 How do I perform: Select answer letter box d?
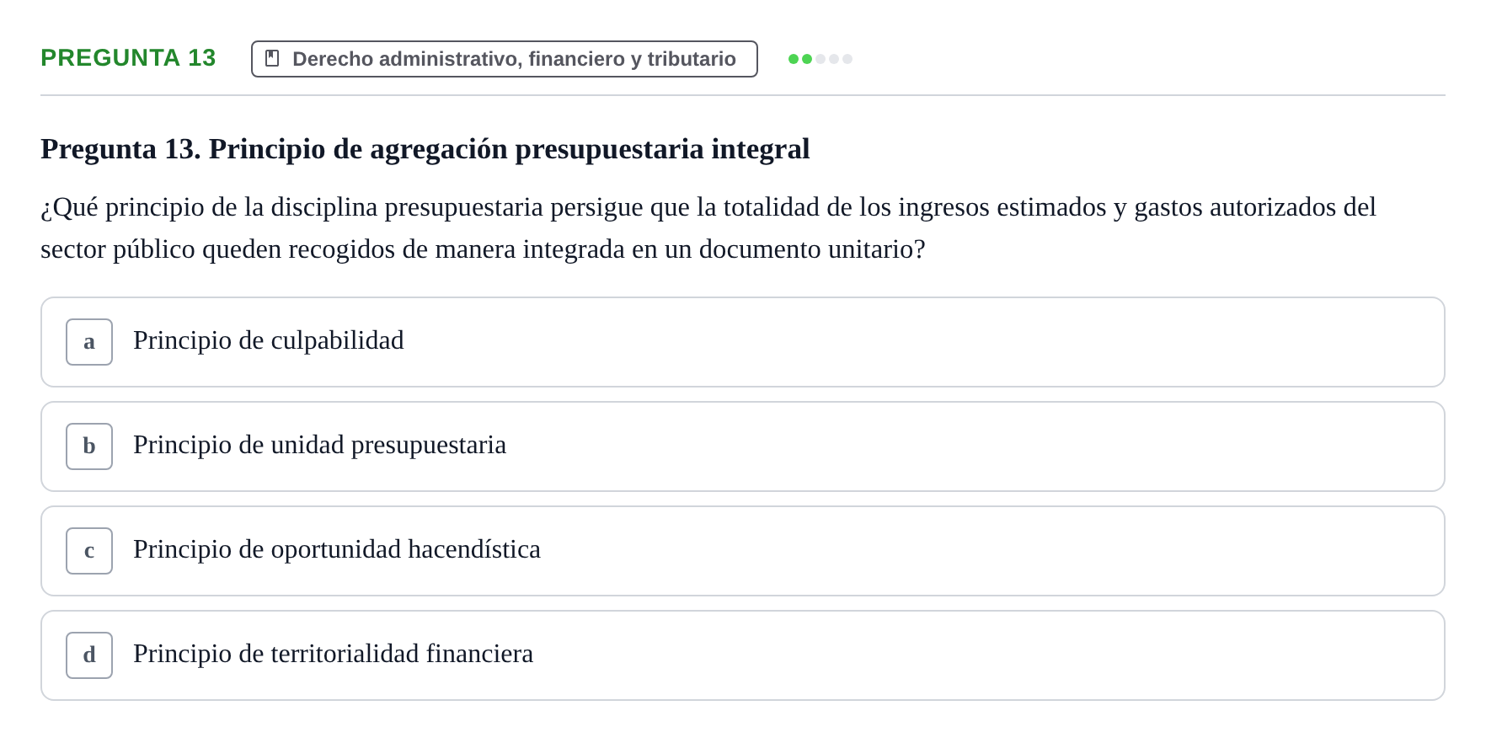[89, 655]
